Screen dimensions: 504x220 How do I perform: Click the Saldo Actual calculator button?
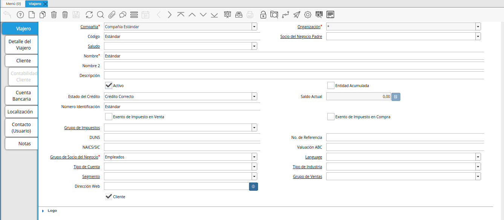pos(396,97)
